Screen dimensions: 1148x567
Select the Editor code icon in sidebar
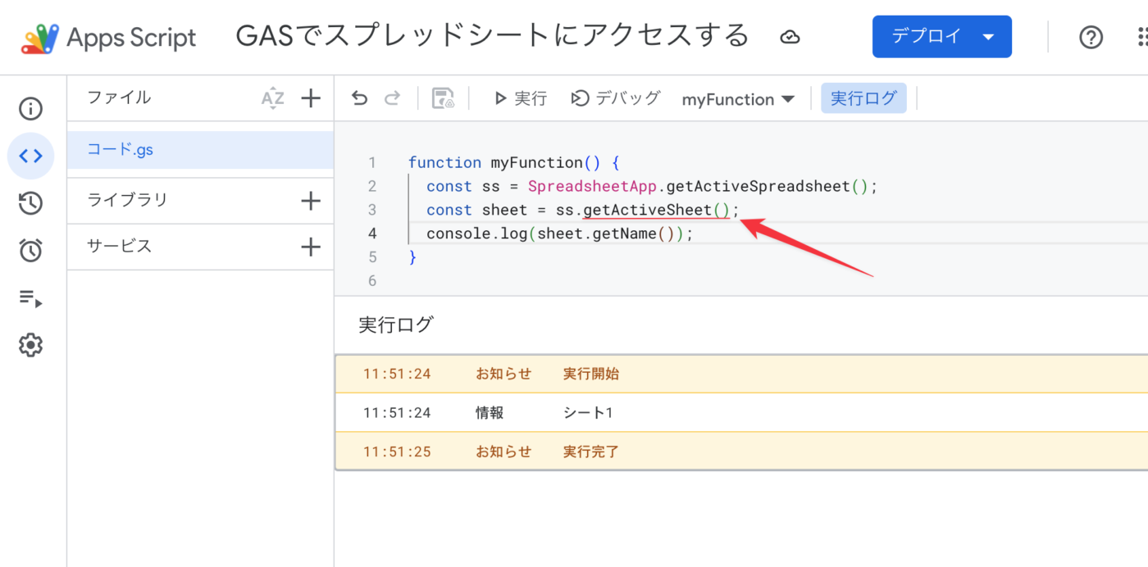pos(30,156)
